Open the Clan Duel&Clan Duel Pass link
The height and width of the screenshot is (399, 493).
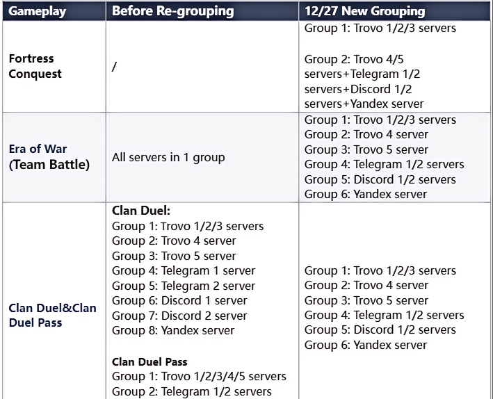pyautogui.click(x=53, y=315)
